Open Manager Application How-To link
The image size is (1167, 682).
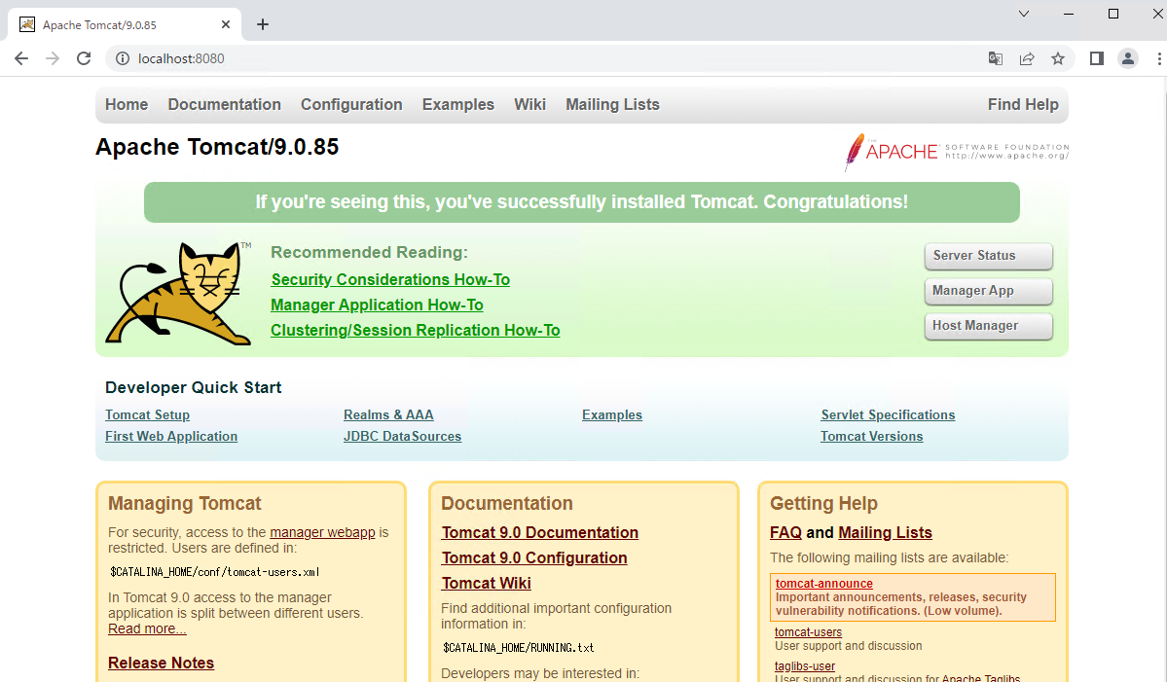pyautogui.click(x=378, y=305)
